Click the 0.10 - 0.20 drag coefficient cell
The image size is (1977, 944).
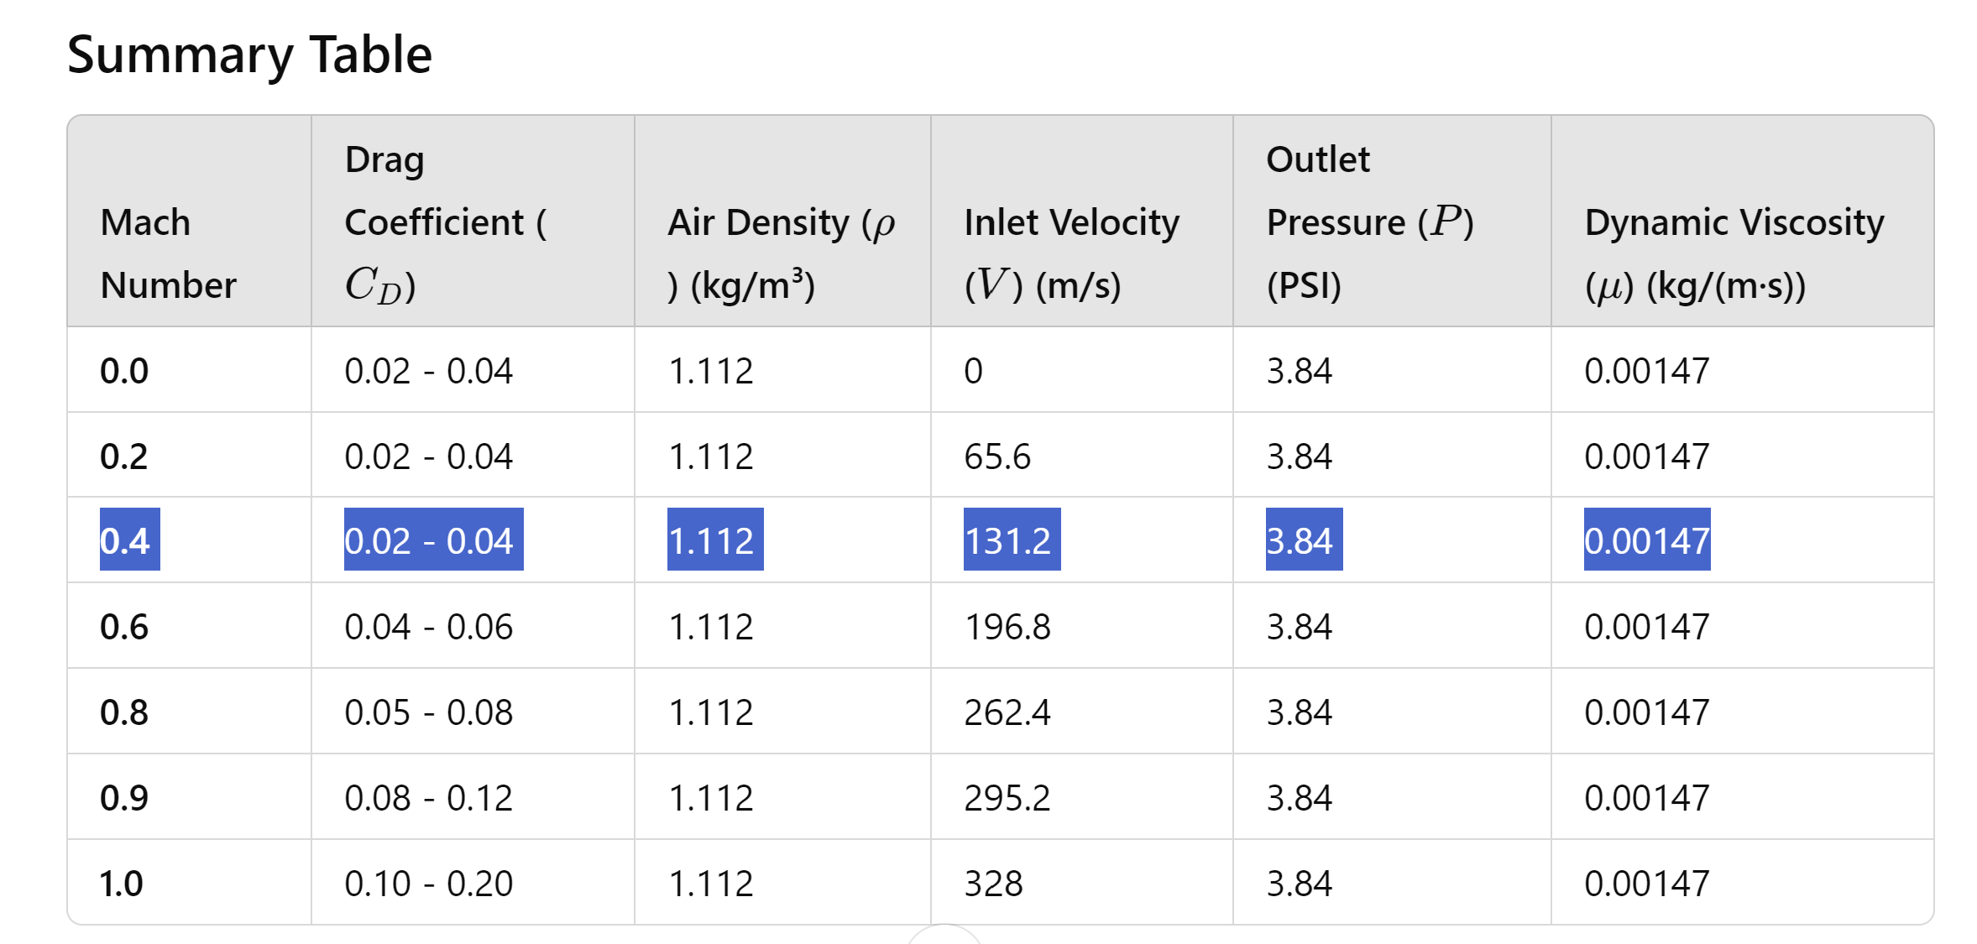(428, 884)
